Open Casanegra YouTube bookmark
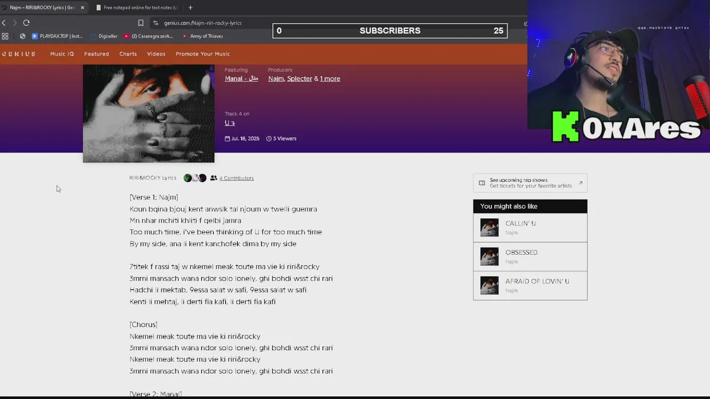The height and width of the screenshot is (399, 710). pos(148,36)
